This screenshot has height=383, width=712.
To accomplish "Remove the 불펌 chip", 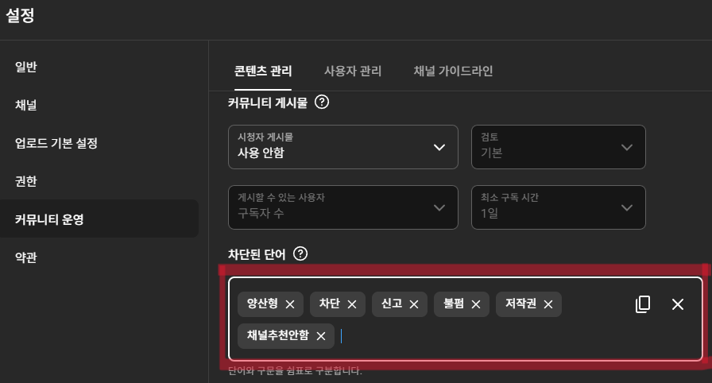I will click(475, 304).
